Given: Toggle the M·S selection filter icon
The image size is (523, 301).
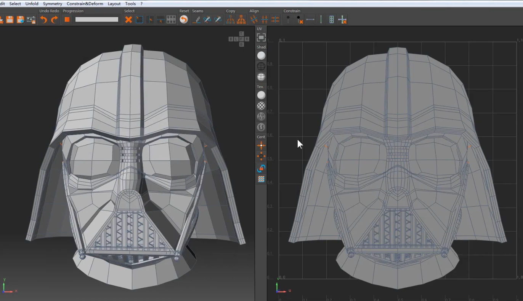Looking at the screenshot, I should click(x=171, y=19).
